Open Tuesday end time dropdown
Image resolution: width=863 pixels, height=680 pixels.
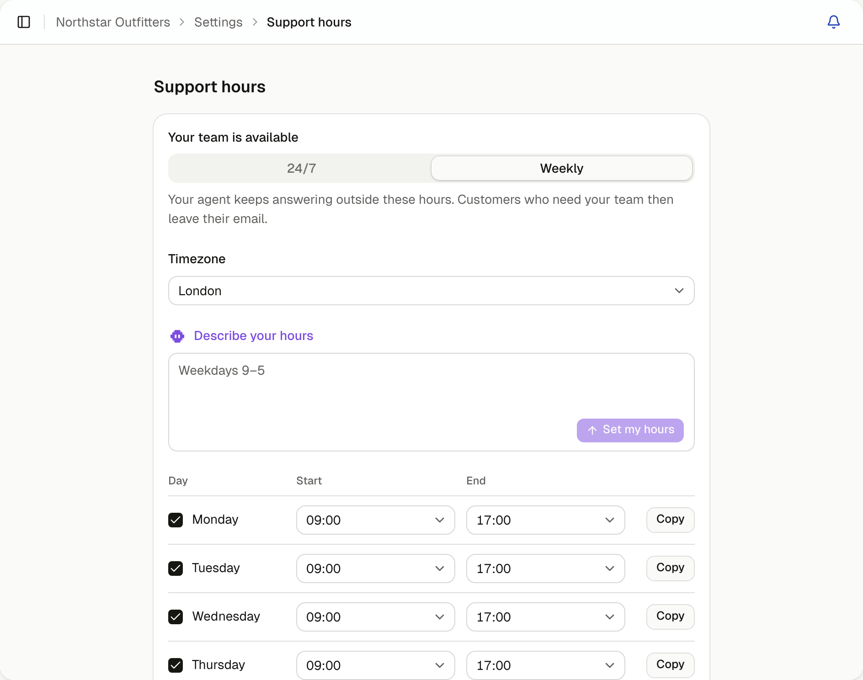pyautogui.click(x=546, y=568)
